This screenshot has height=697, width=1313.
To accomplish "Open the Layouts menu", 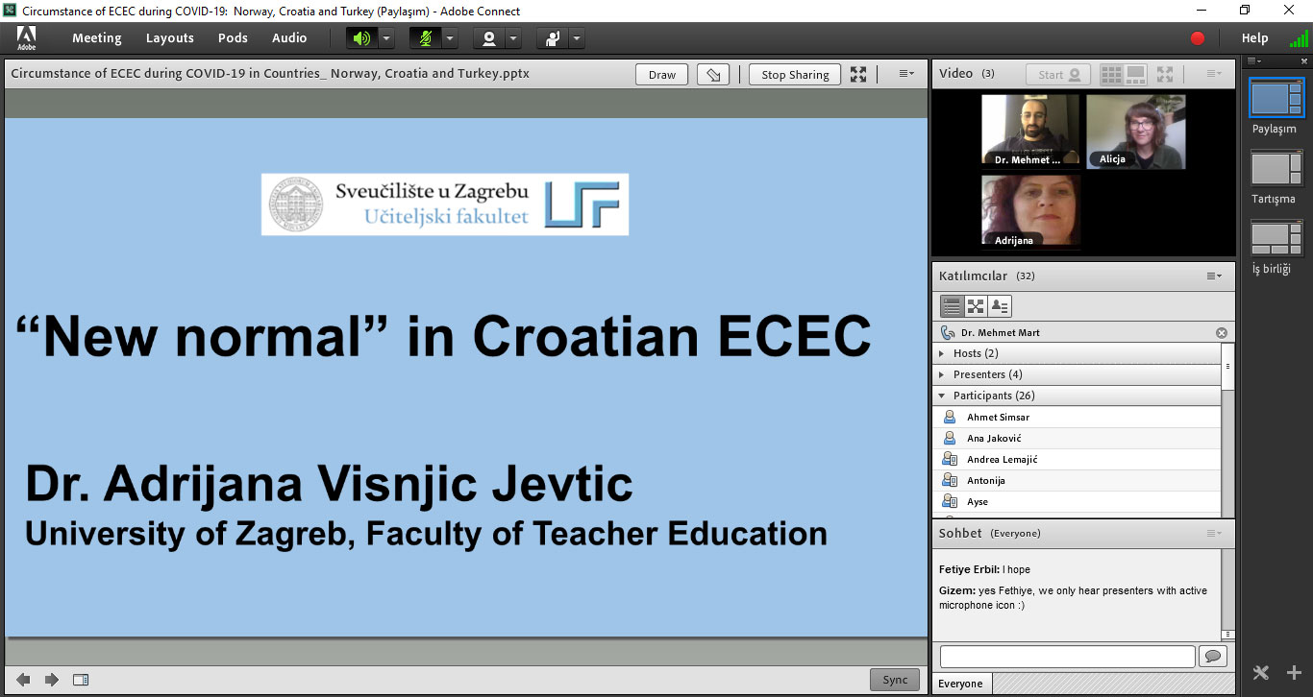I will click(170, 38).
